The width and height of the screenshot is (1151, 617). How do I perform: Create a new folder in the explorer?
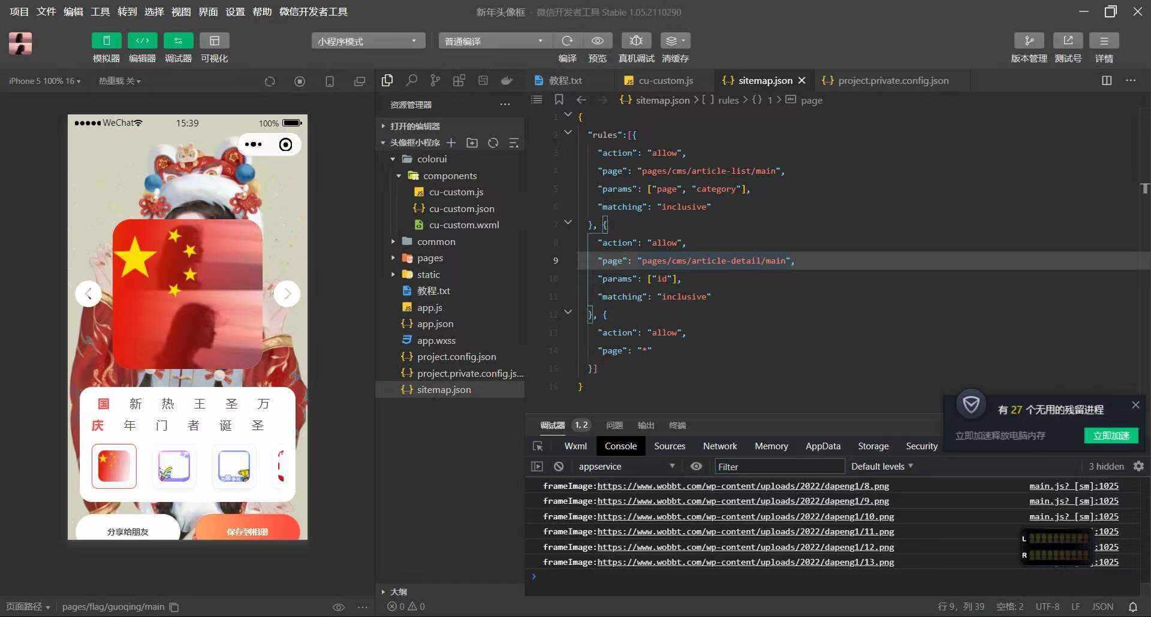point(472,143)
